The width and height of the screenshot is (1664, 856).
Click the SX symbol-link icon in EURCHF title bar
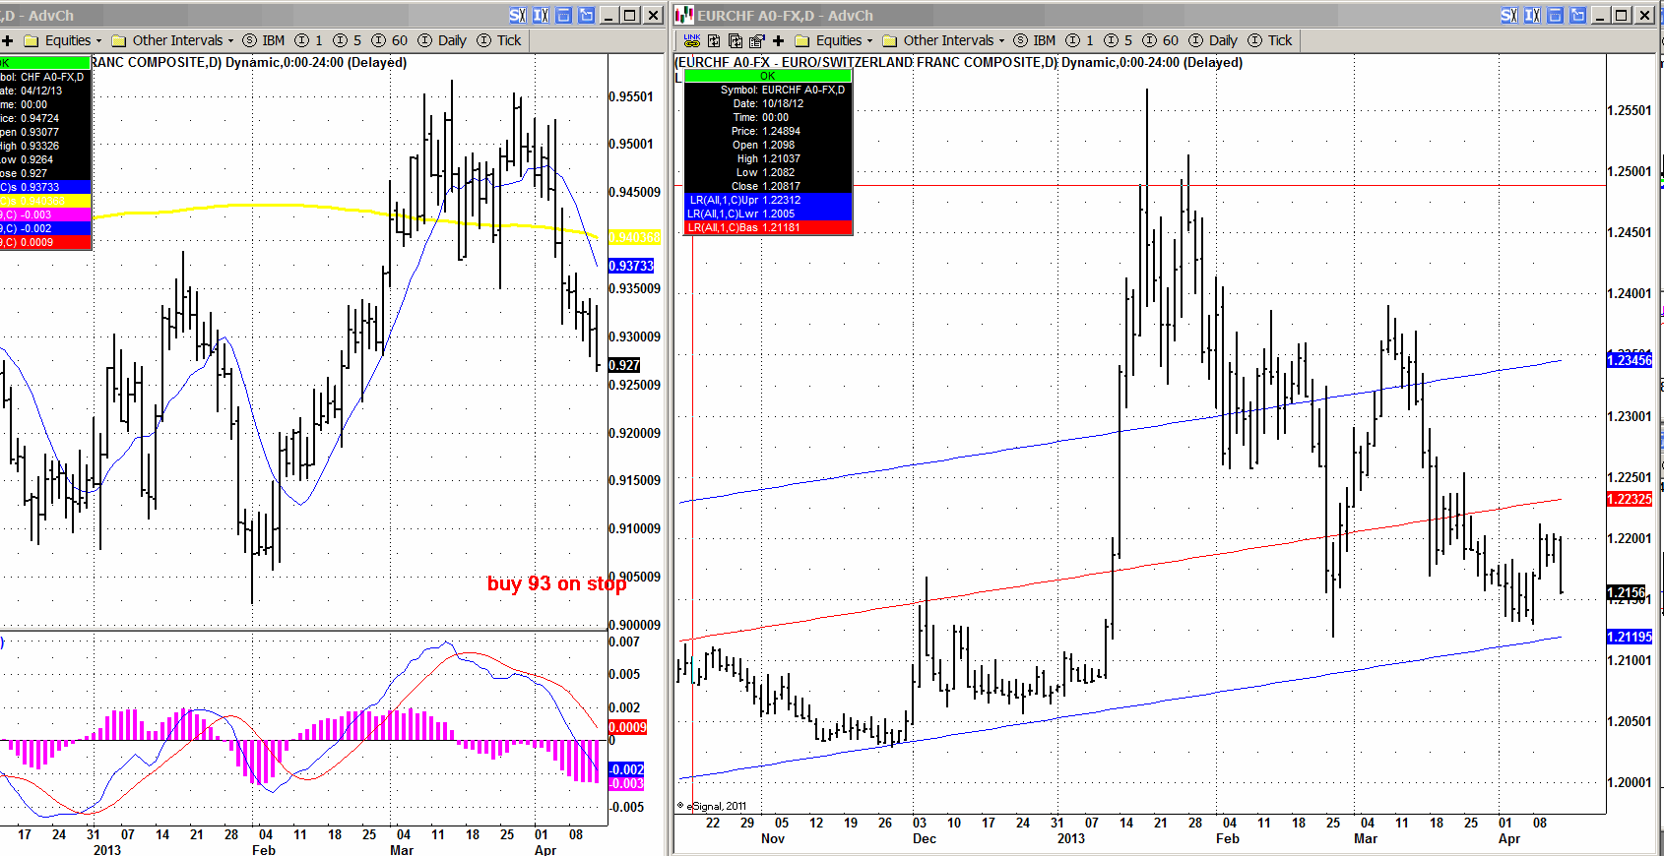tap(1508, 15)
